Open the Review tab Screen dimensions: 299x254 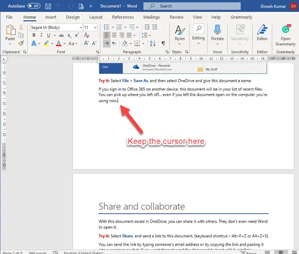click(x=176, y=17)
